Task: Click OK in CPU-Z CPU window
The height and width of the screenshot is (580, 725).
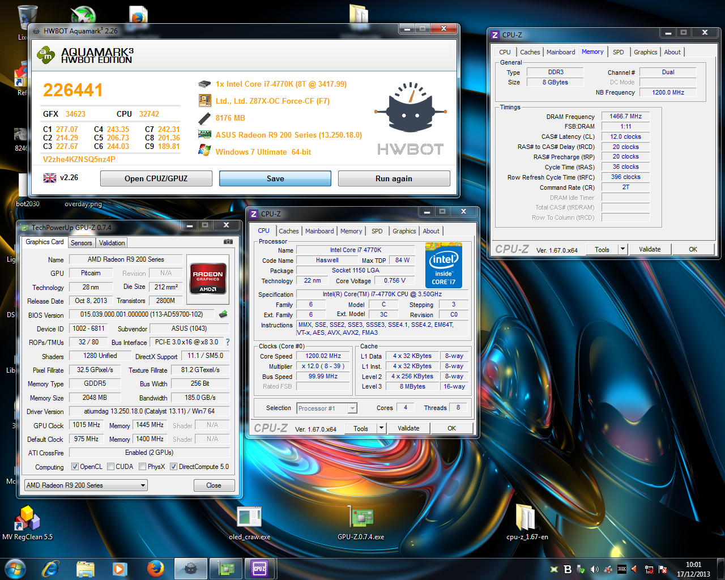Action: pyautogui.click(x=451, y=428)
